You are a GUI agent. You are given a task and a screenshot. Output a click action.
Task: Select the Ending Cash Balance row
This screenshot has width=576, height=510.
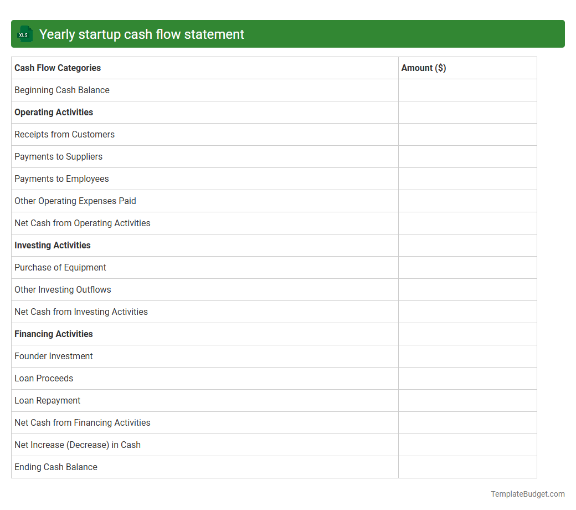click(x=55, y=467)
